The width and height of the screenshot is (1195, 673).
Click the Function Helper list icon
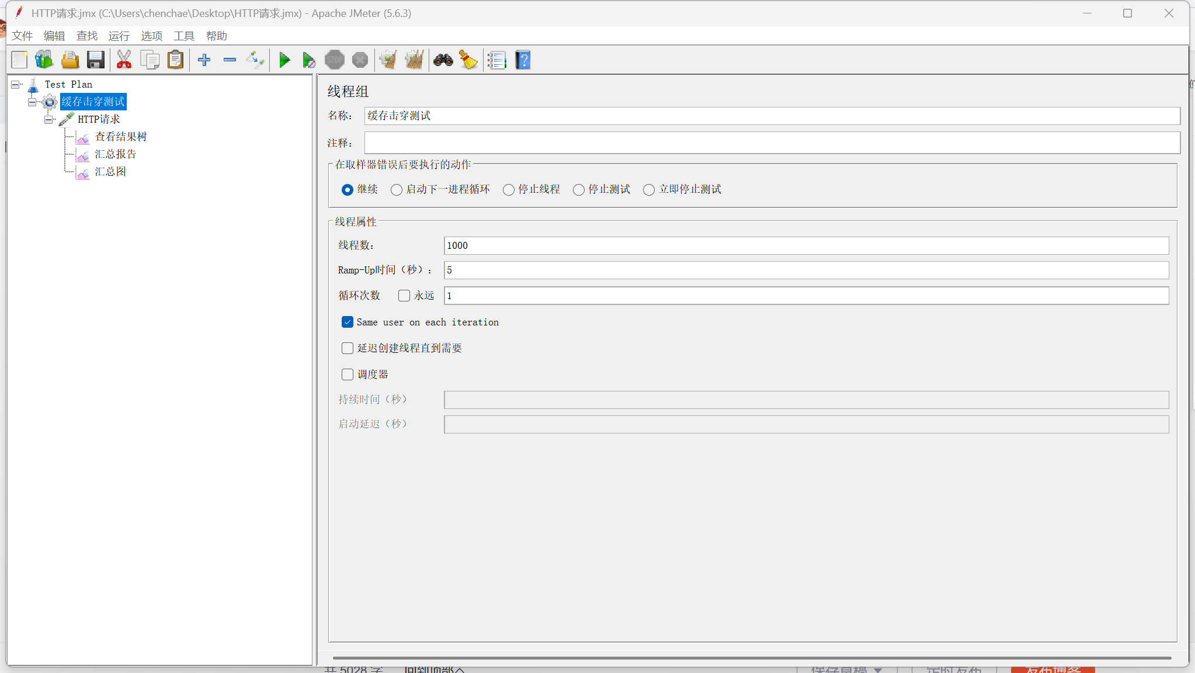(496, 60)
